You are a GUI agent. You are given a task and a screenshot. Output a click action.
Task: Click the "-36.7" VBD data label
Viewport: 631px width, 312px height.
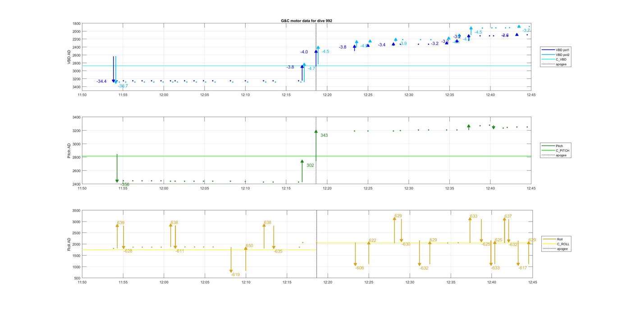pyautogui.click(x=123, y=86)
